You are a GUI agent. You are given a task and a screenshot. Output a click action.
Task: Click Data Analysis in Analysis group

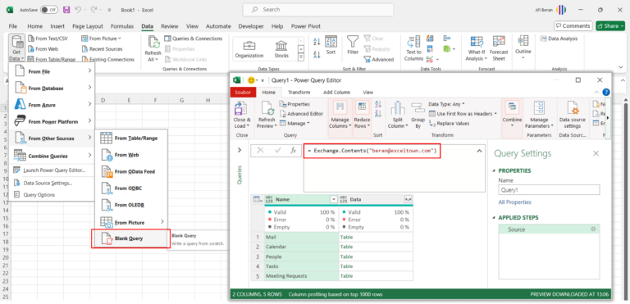tap(559, 39)
